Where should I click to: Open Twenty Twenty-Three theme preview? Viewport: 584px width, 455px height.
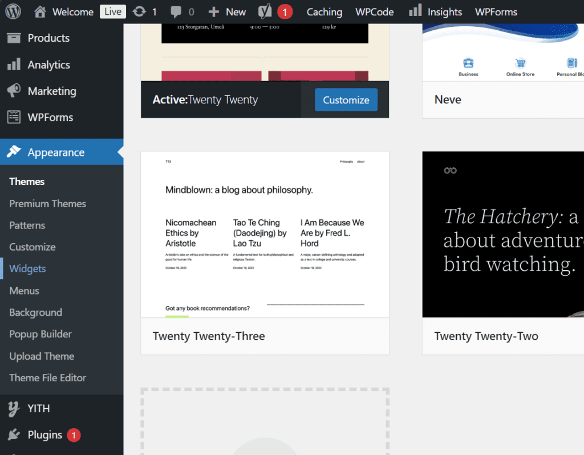(265, 235)
